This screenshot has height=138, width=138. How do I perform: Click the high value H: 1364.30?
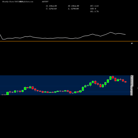click(x=73, y=6)
